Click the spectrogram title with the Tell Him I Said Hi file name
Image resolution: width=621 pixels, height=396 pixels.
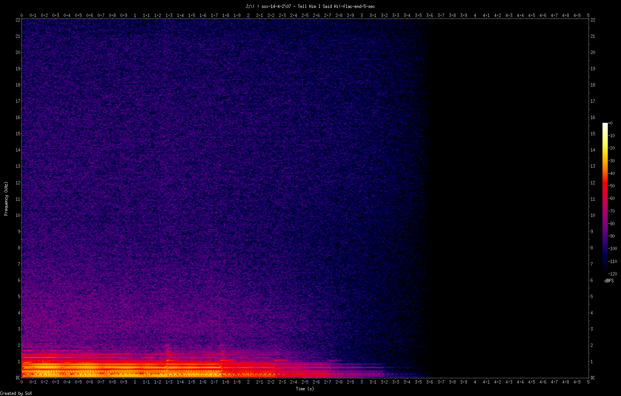310,6
